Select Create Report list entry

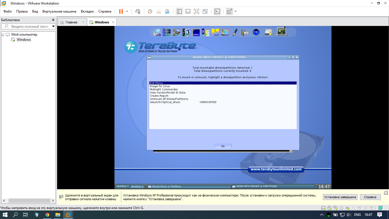point(223,96)
